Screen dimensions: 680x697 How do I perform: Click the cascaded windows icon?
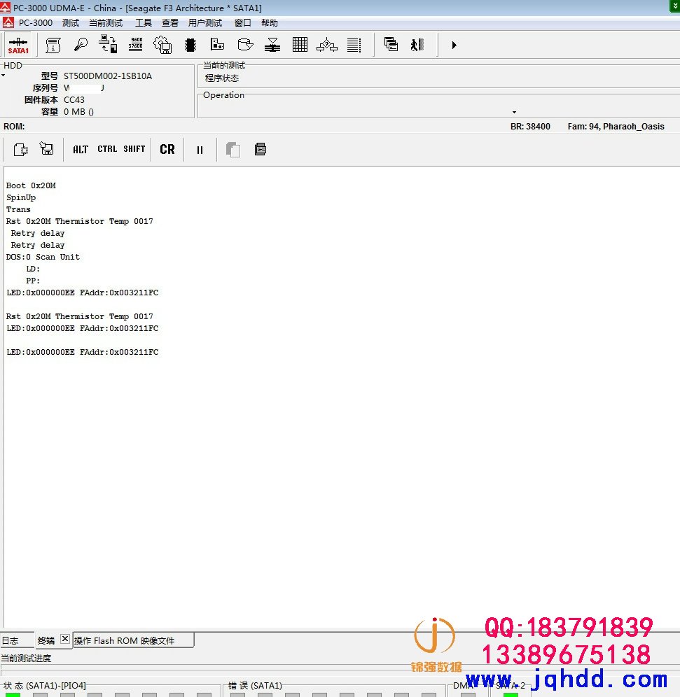[391, 44]
